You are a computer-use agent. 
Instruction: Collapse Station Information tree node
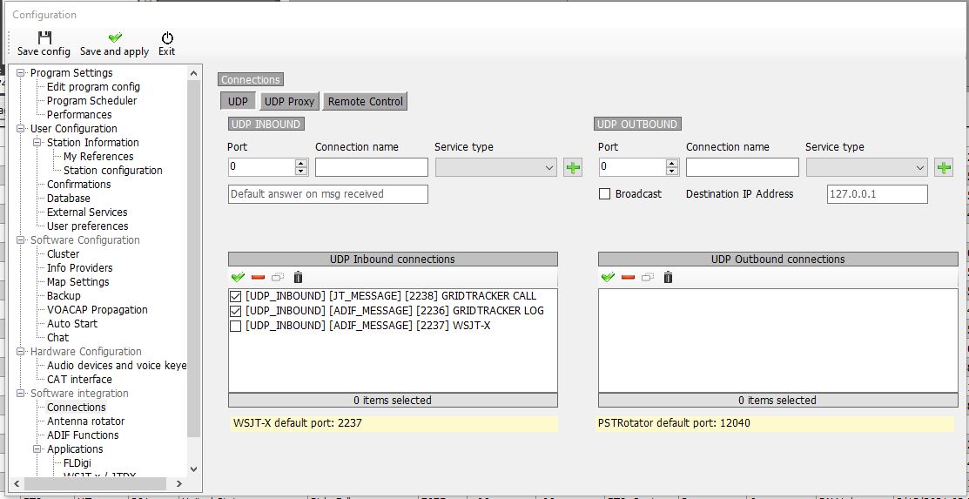(x=37, y=143)
